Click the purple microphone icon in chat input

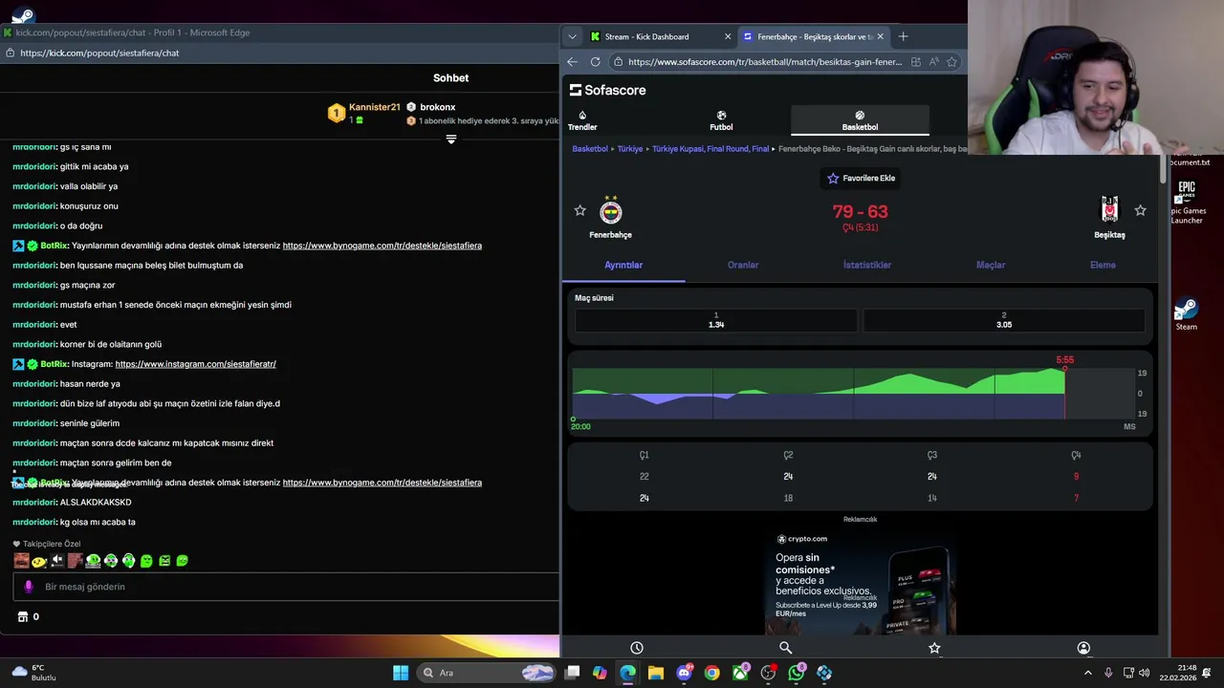pyautogui.click(x=29, y=587)
